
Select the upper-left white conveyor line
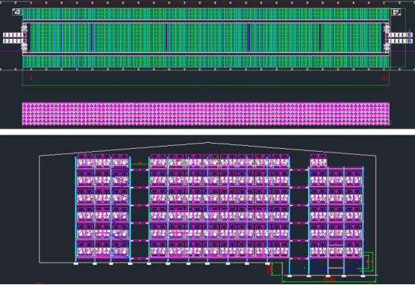point(13,35)
